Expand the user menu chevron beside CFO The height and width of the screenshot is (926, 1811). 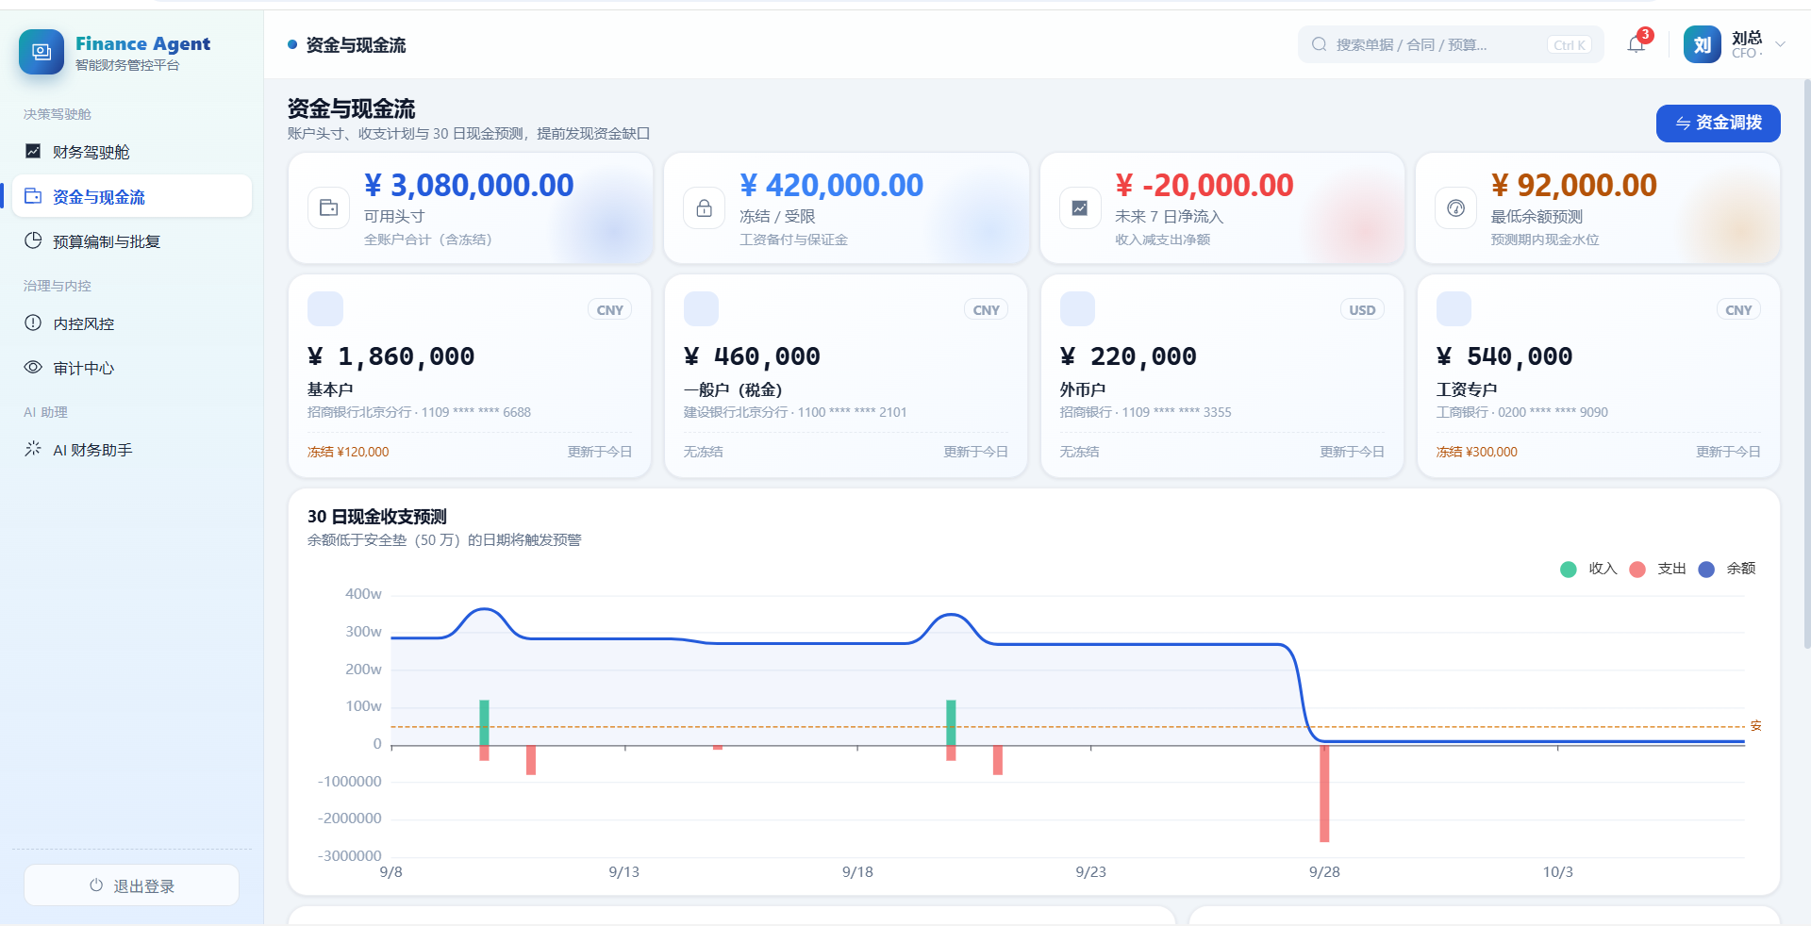point(1780,44)
